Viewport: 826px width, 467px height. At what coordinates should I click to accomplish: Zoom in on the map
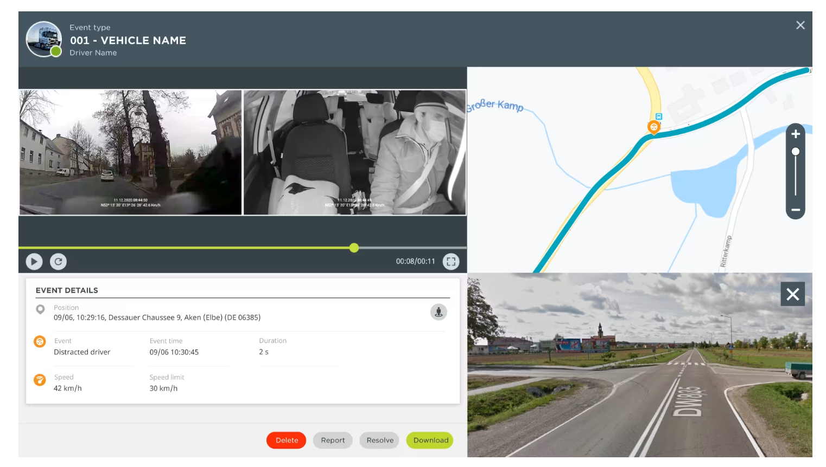coord(795,134)
